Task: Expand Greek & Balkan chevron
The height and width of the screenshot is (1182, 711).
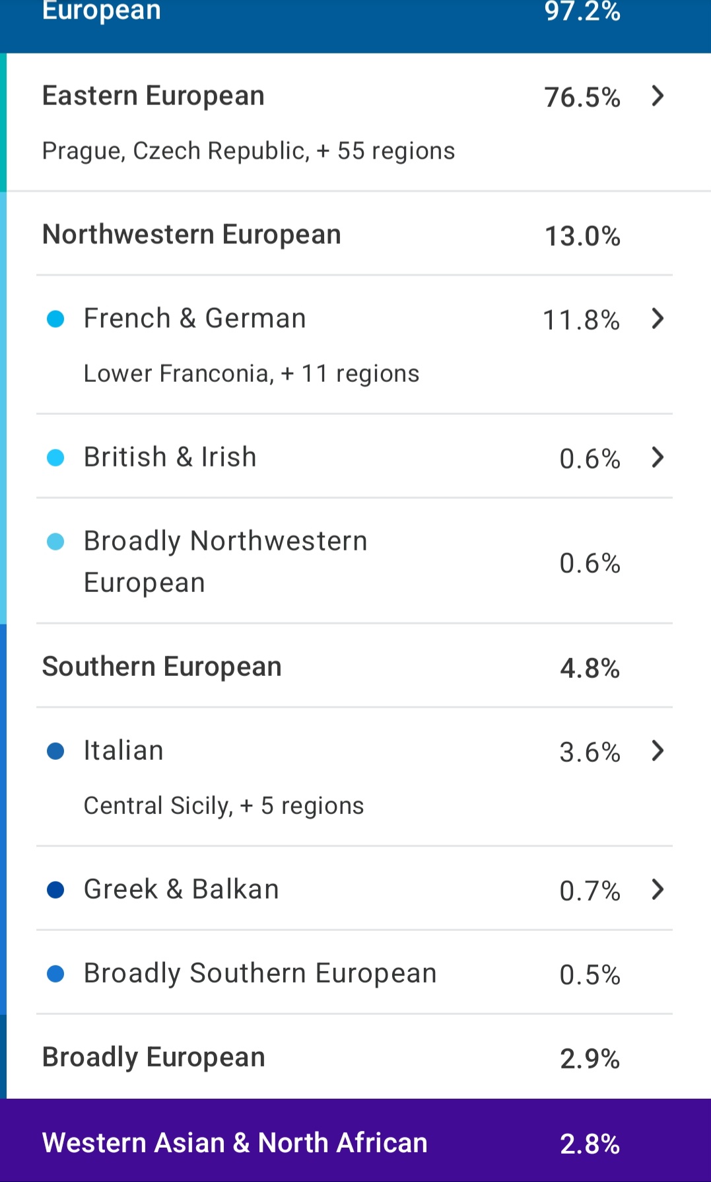Action: coord(657,889)
